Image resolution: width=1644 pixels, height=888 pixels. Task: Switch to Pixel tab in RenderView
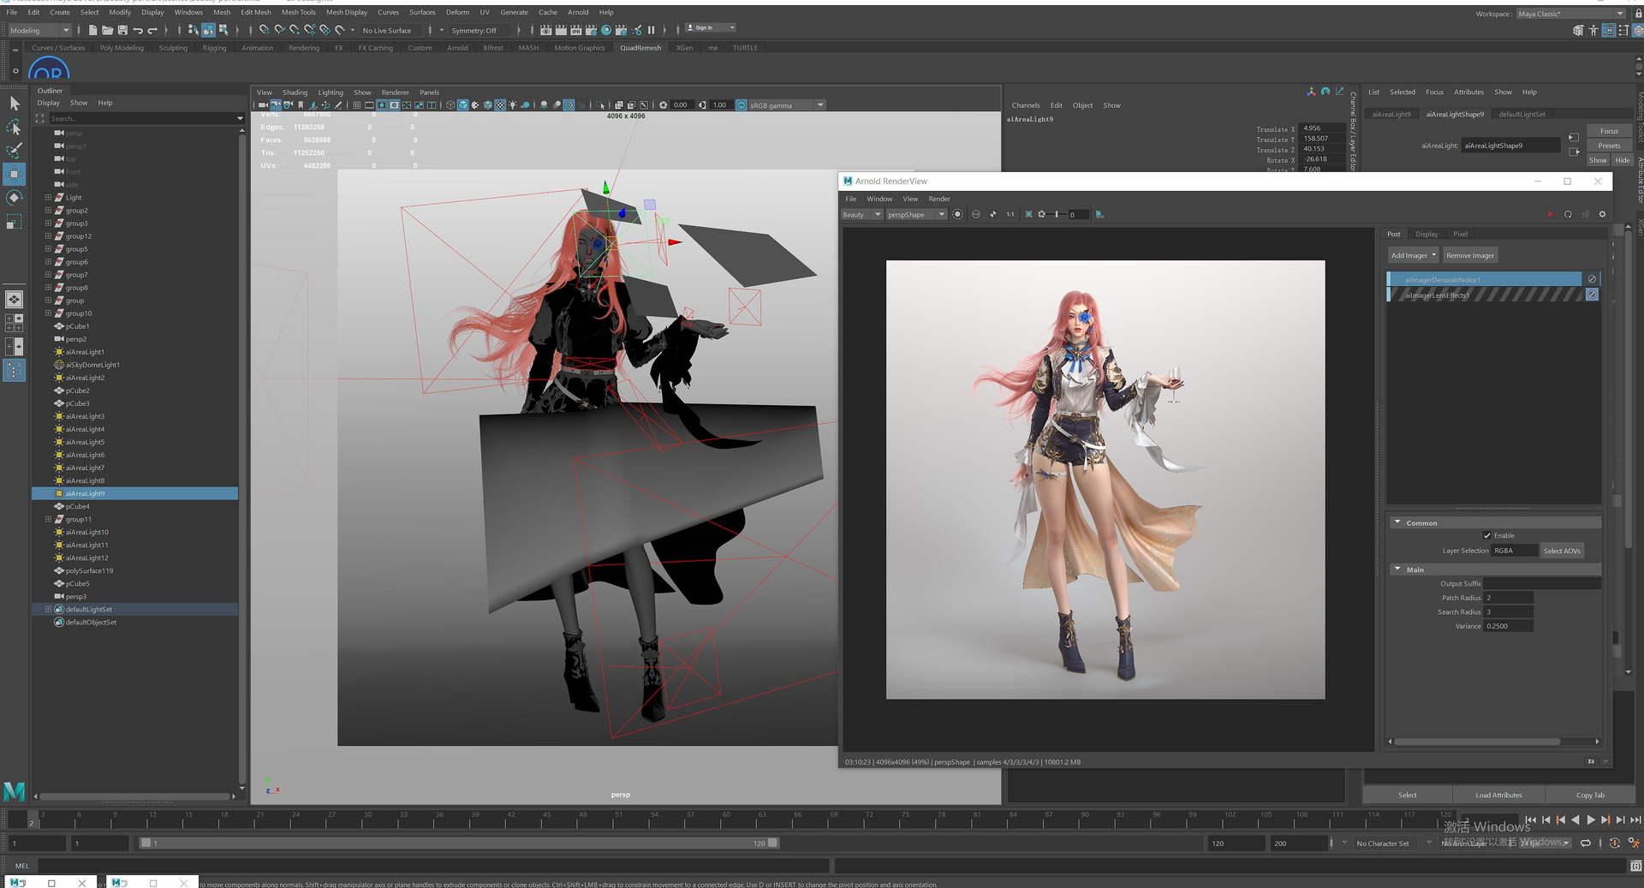click(x=1460, y=234)
